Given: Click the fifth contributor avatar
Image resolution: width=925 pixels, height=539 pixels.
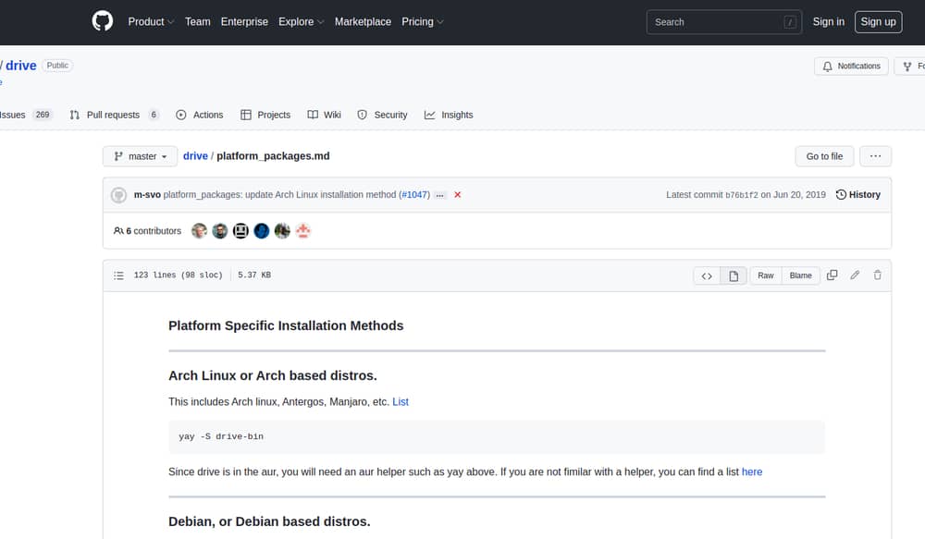Looking at the screenshot, I should coord(282,231).
